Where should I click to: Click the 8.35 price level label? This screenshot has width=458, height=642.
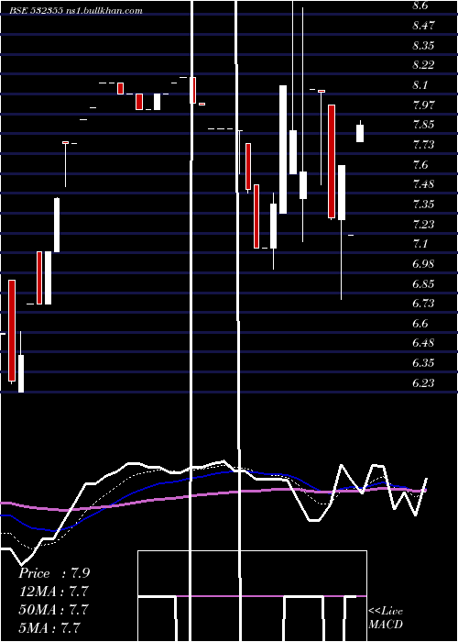click(423, 46)
